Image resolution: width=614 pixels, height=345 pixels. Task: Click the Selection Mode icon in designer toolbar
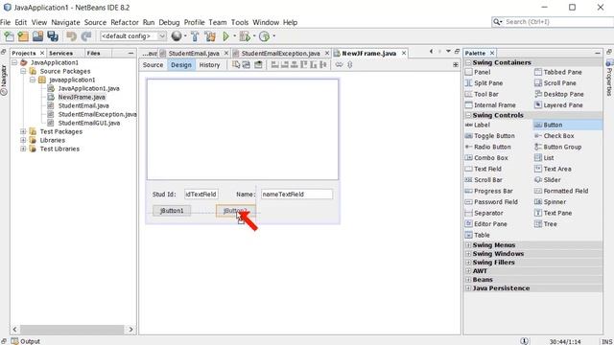236,64
